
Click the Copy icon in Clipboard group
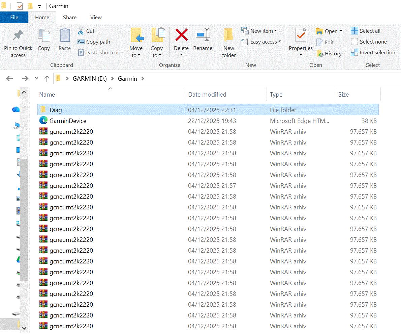pos(44,35)
